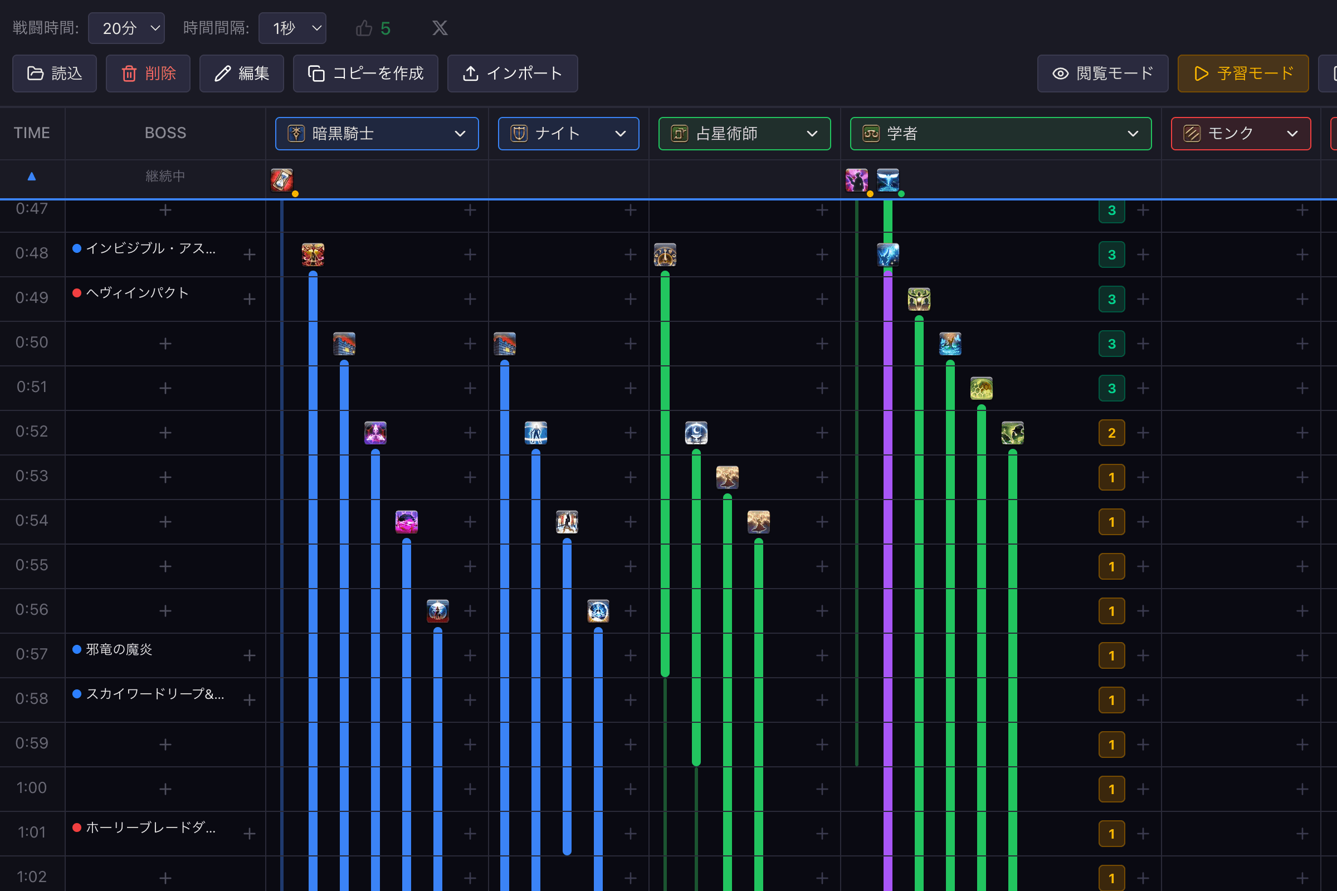Open the 学者 job dropdown
Screen dimensions: 1337x891
(x=1000, y=134)
